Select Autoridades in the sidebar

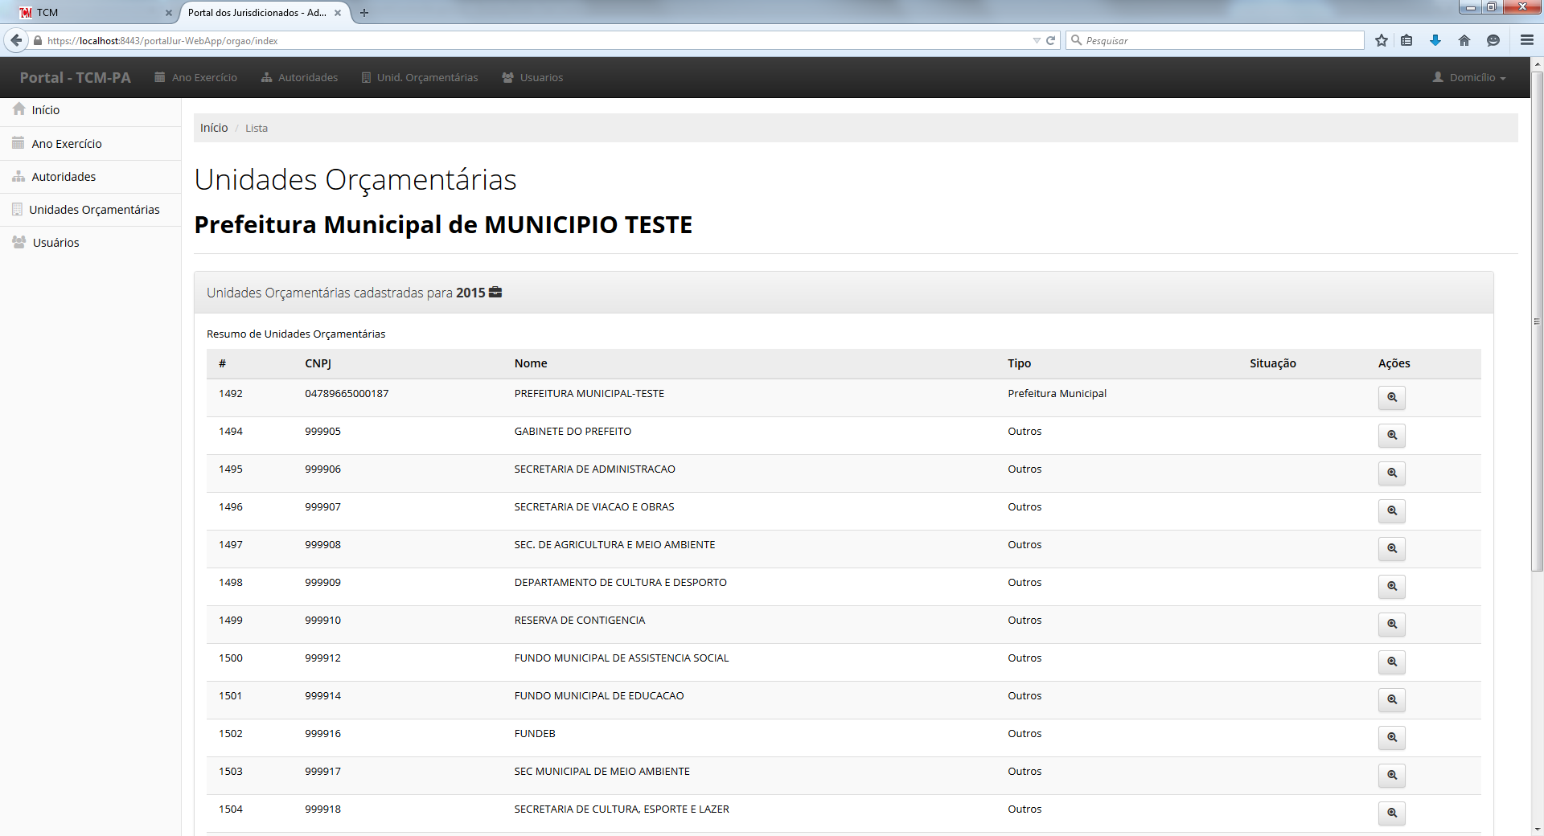coord(90,177)
